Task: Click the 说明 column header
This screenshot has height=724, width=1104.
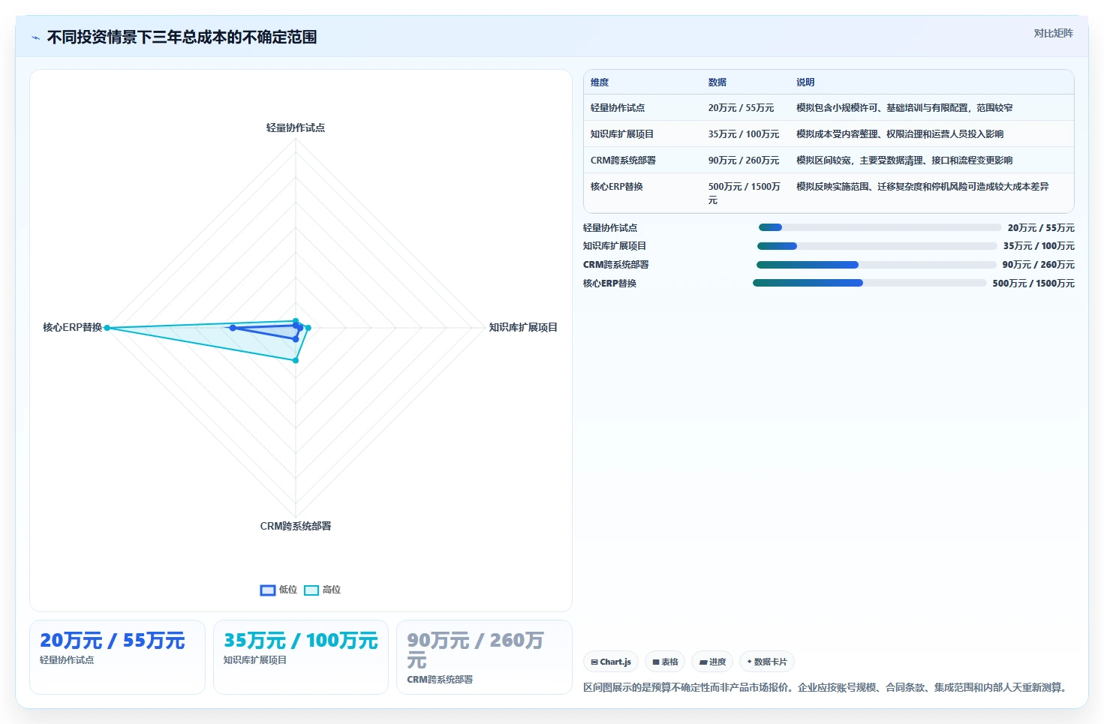Action: [805, 83]
